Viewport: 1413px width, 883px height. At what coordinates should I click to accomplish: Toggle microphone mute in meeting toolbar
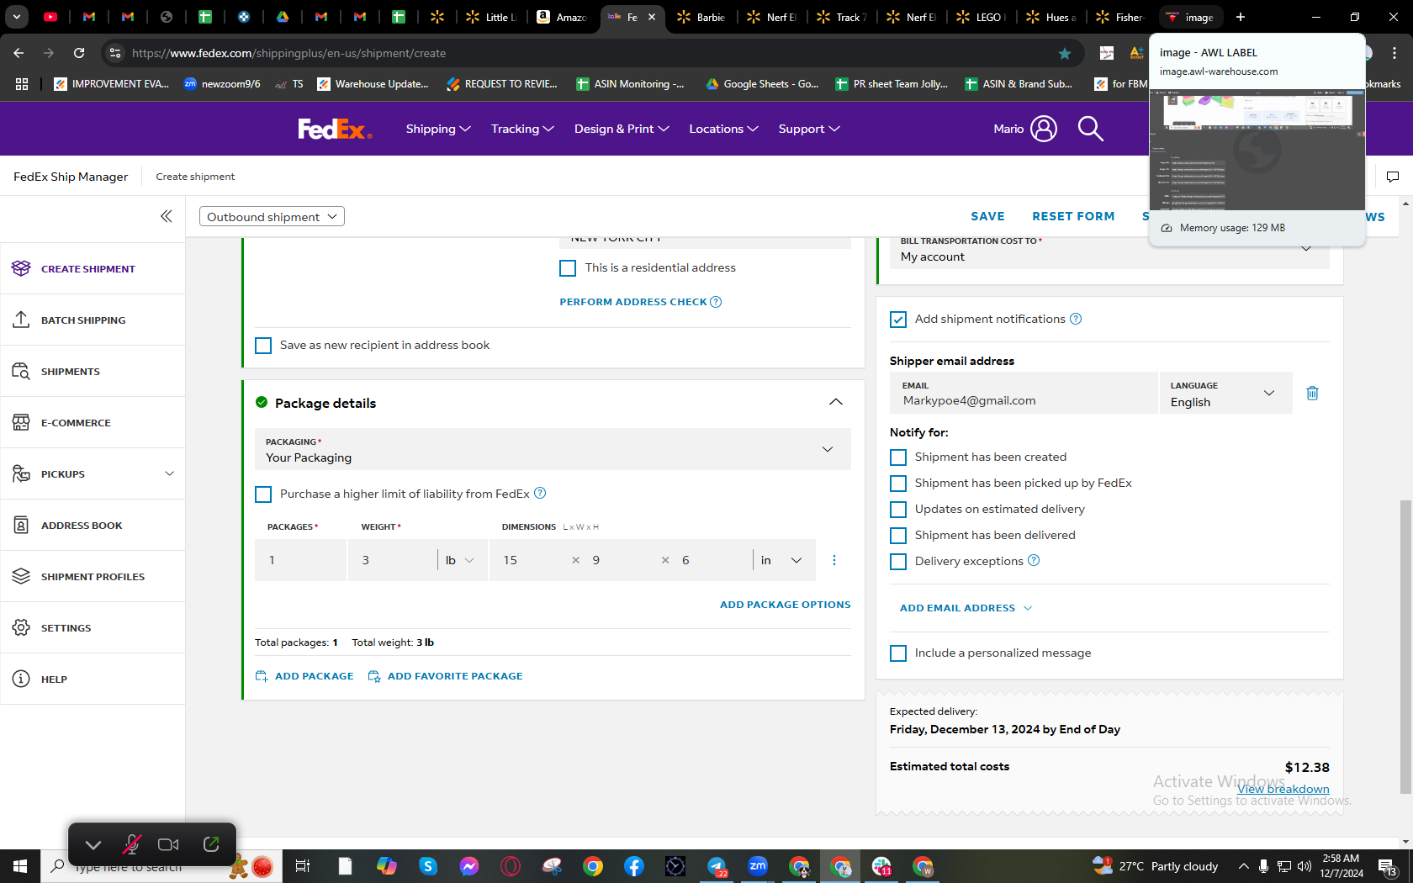click(x=131, y=844)
